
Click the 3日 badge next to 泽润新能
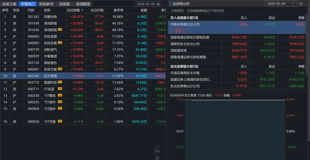pos(60,30)
